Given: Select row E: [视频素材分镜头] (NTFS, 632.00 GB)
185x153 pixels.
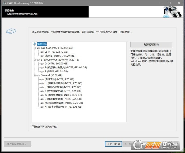Looking at the screenshot, I should 66,68.
